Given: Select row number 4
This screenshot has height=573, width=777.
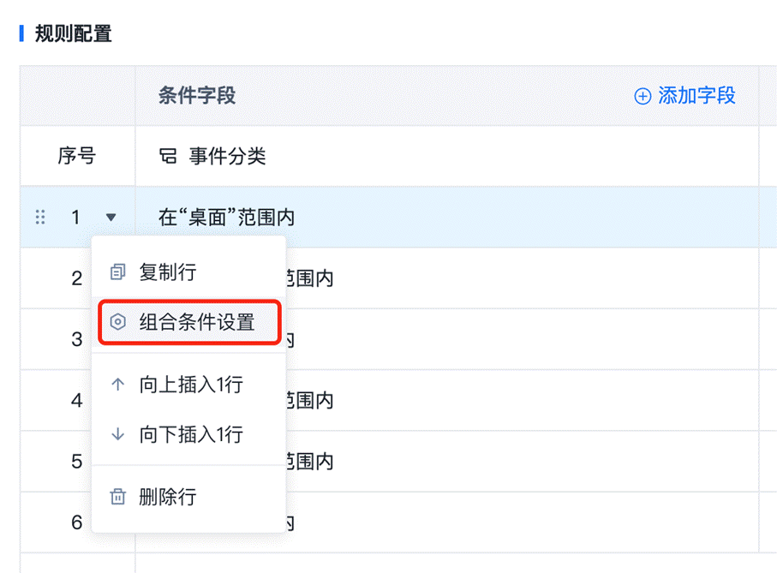Looking at the screenshot, I should pos(76,400).
